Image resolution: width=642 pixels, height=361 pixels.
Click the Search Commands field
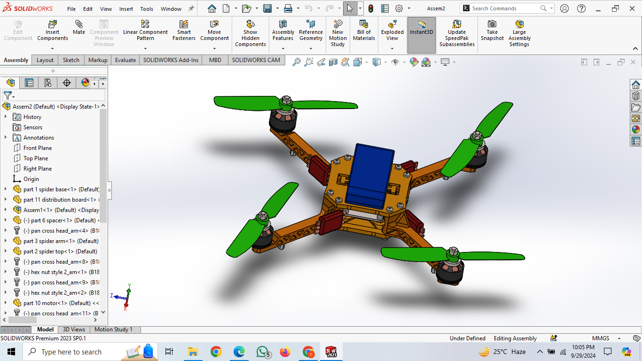507,8
